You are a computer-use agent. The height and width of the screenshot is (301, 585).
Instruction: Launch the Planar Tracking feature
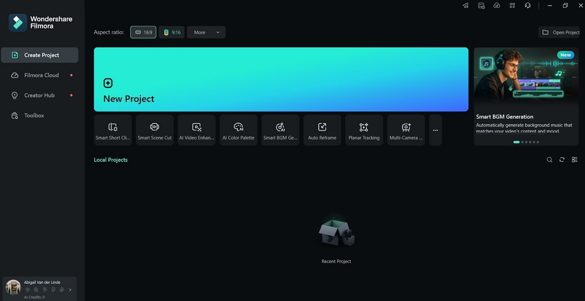(364, 130)
